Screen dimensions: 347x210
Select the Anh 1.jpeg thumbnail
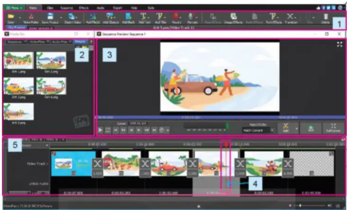(x=18, y=60)
